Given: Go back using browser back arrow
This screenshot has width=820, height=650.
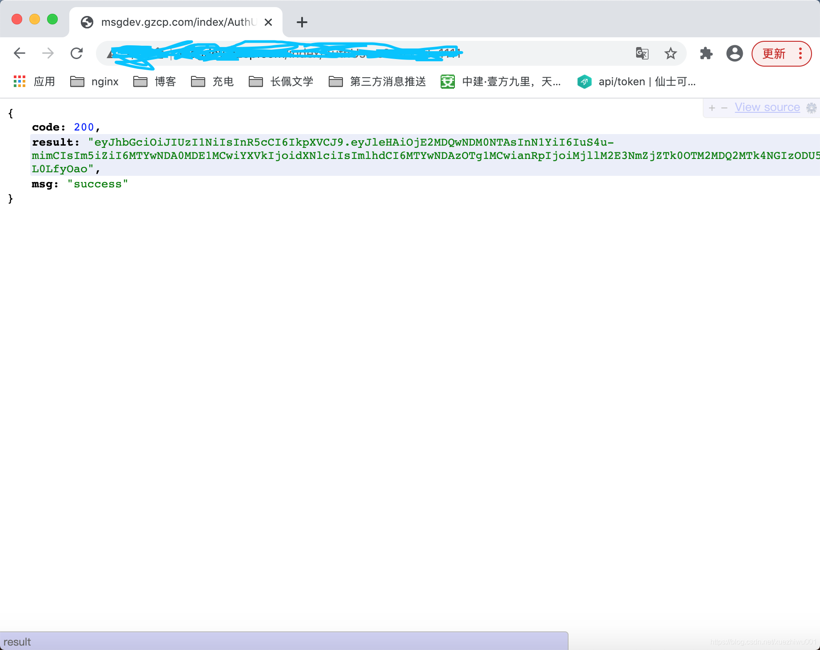Looking at the screenshot, I should pyautogui.click(x=20, y=53).
